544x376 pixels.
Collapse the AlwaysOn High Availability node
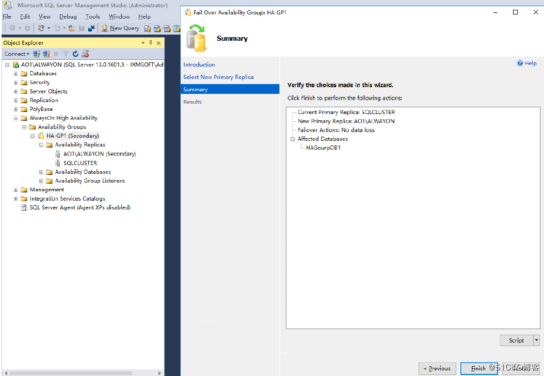click(x=15, y=118)
